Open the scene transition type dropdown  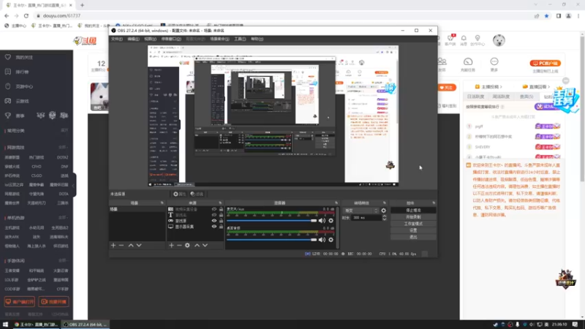361,211
